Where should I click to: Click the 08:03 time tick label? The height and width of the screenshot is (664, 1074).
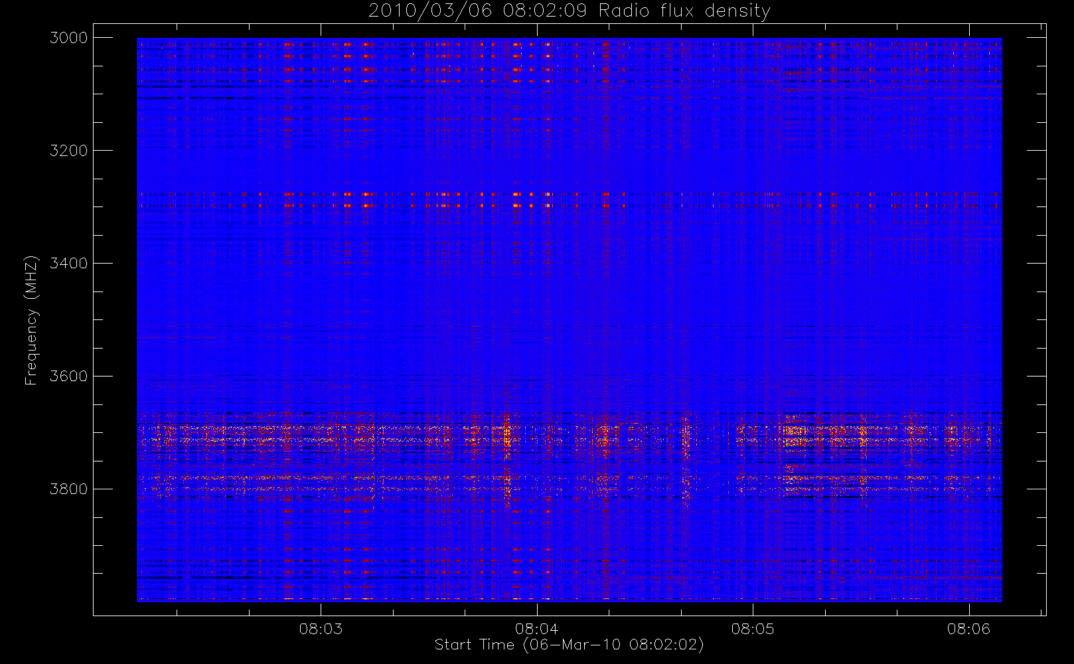(321, 629)
